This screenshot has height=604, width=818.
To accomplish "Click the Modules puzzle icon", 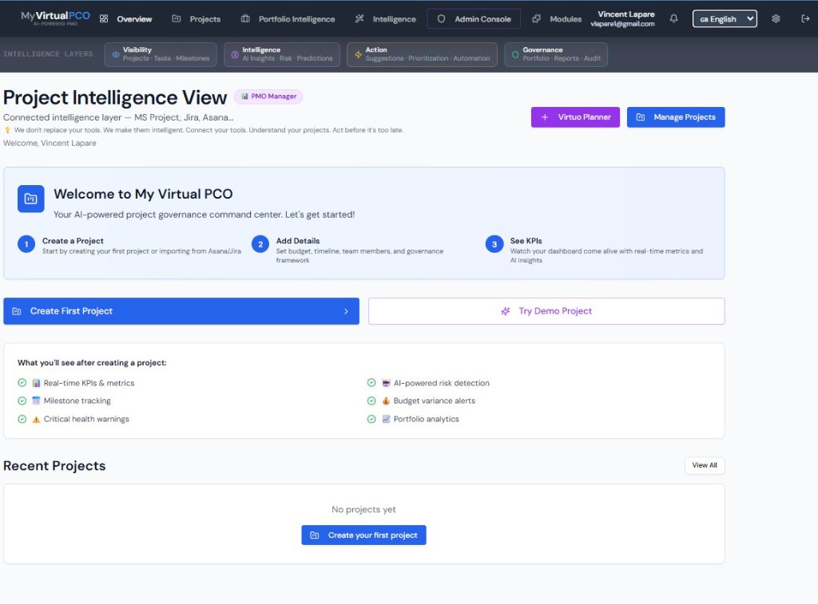I will (536, 19).
